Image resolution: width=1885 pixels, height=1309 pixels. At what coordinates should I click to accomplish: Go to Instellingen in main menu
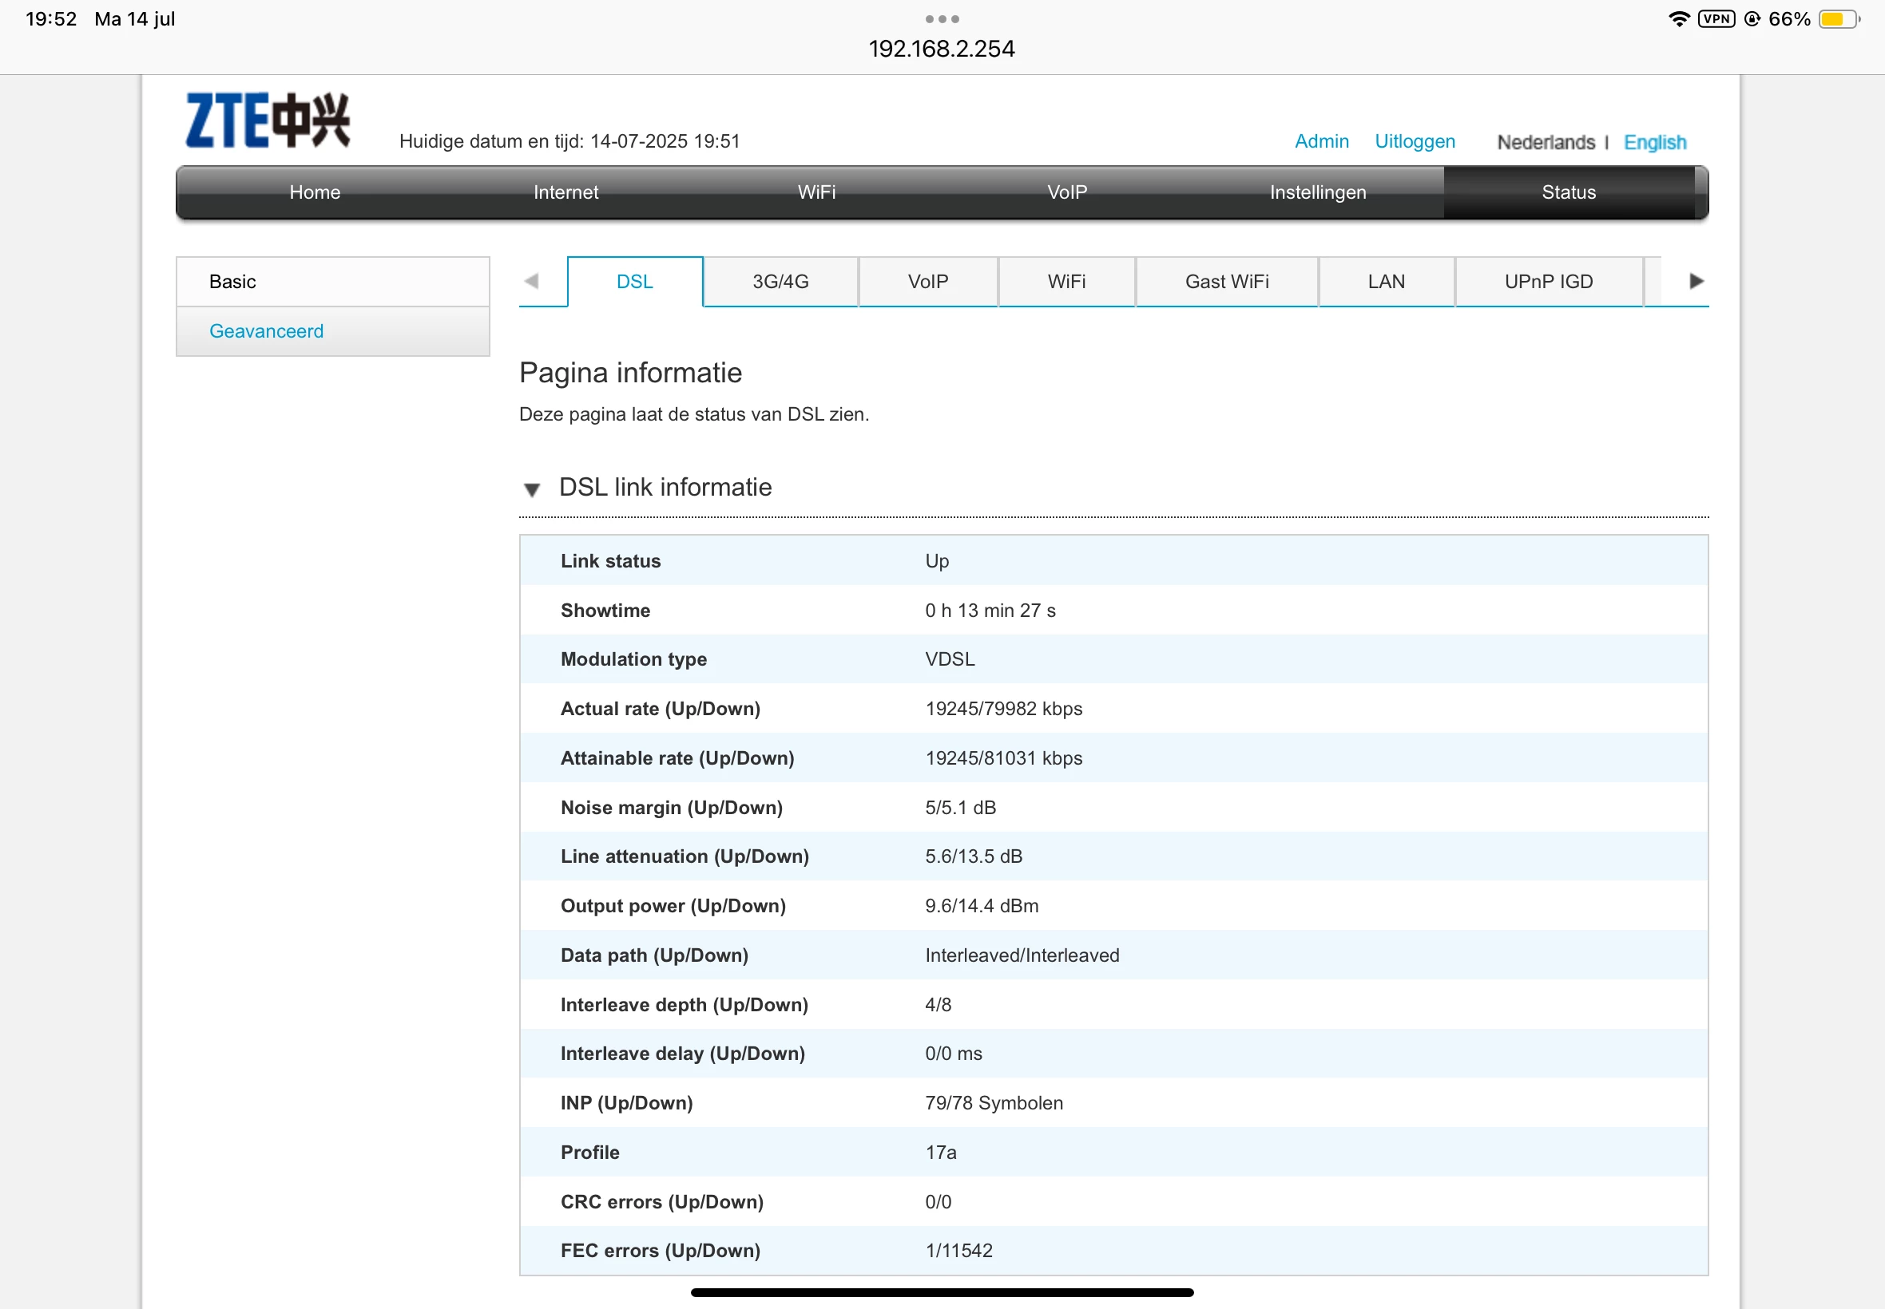1317,192
